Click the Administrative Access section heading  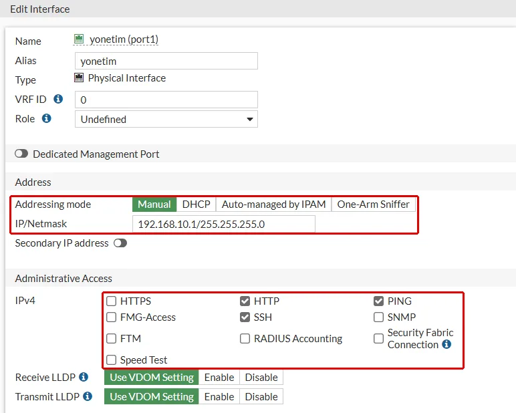(x=63, y=279)
